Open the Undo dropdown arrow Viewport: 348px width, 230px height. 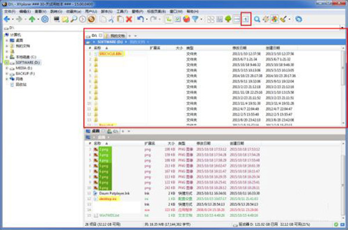pyautogui.click(x=147, y=19)
